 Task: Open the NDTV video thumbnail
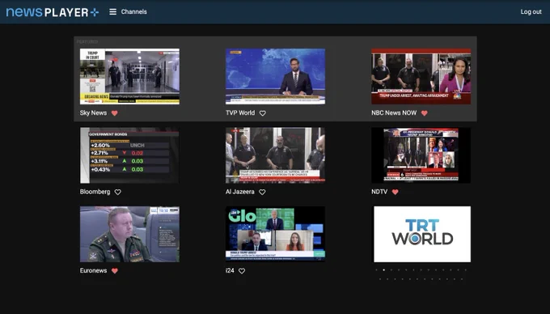point(421,155)
